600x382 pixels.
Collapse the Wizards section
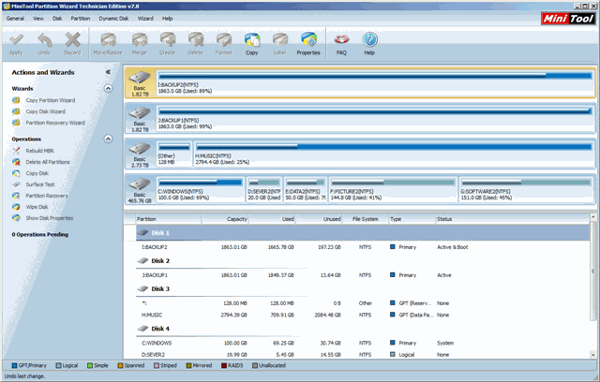(x=109, y=88)
